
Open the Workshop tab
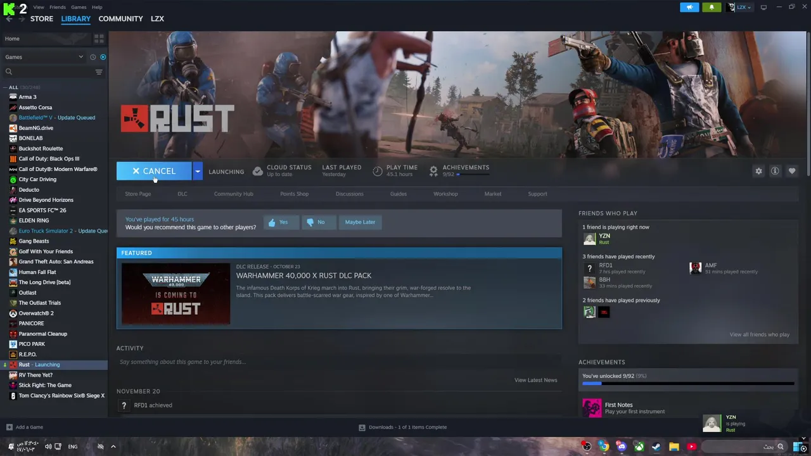pos(445,194)
